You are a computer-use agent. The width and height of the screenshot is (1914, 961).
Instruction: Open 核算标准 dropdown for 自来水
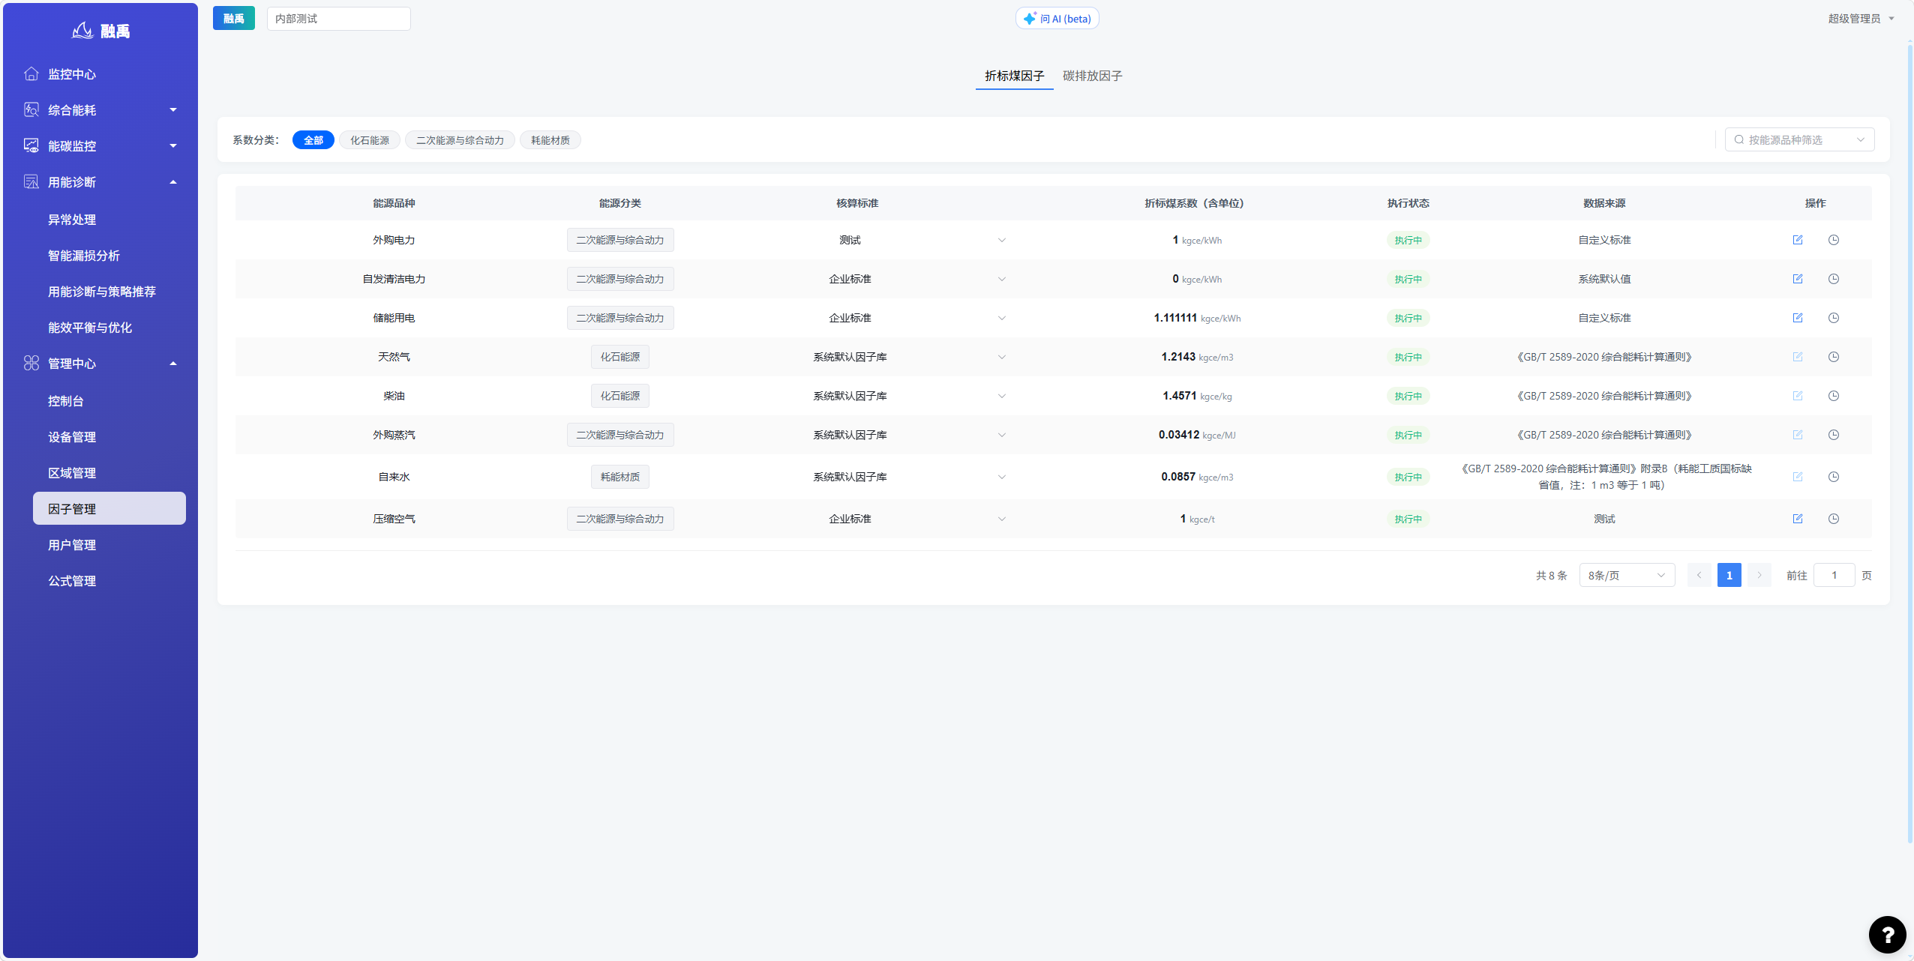[x=1001, y=477]
